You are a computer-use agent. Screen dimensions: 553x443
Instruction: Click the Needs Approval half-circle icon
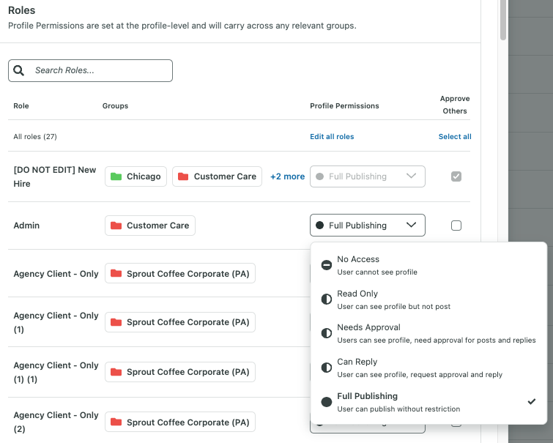pyautogui.click(x=327, y=333)
